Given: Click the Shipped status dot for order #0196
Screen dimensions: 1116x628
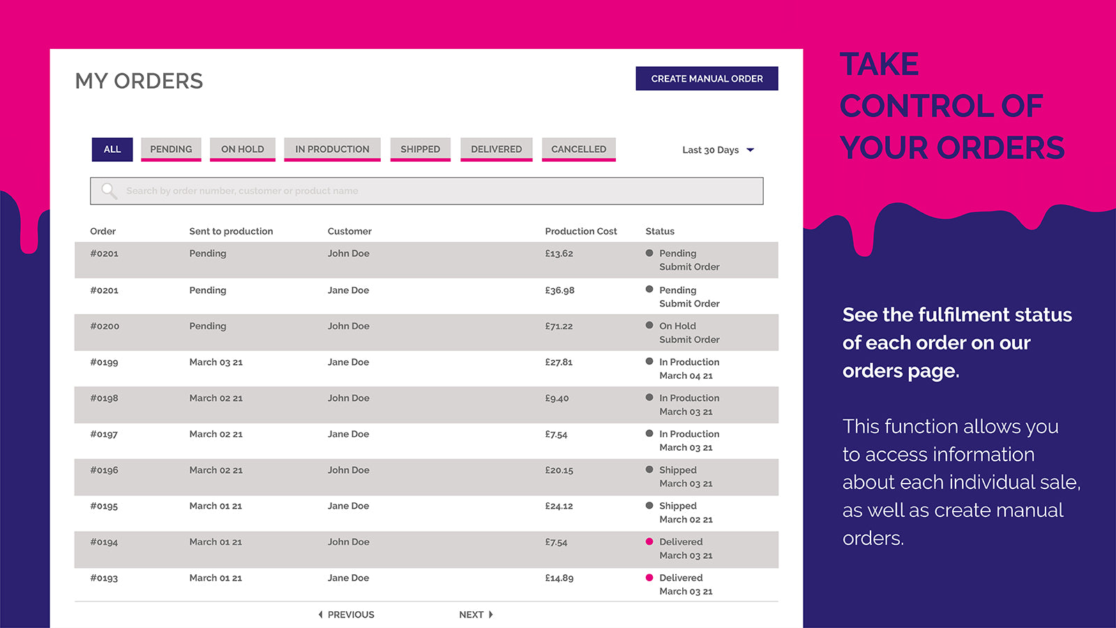Looking at the screenshot, I should [649, 470].
